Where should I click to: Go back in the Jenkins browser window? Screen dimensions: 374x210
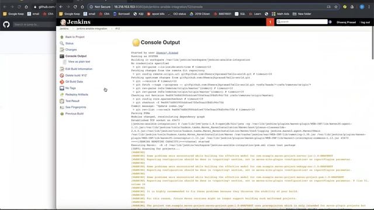[x=61, y=7]
